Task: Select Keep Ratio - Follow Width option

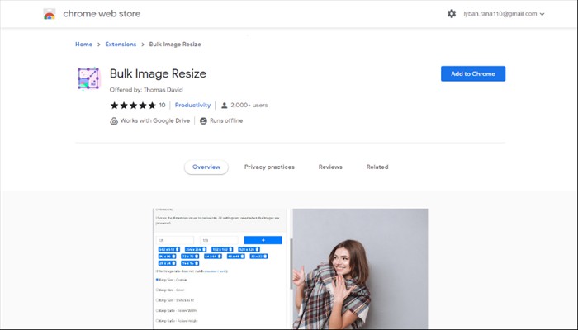Action: tap(157, 310)
